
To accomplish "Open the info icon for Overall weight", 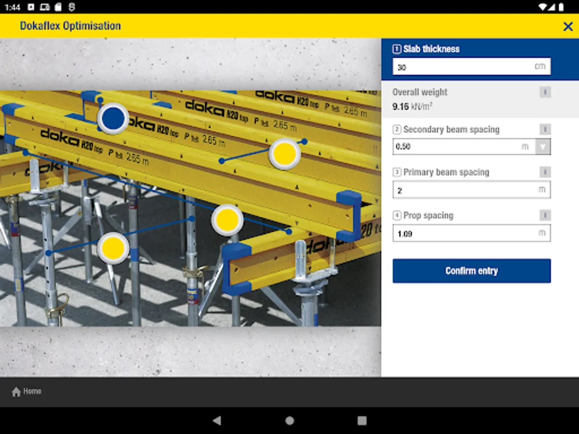I will coord(545,92).
